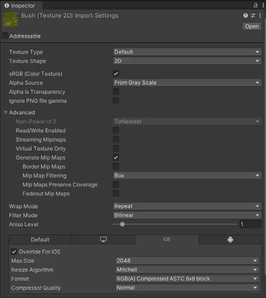Open the Format dropdown showing ASTC 8x8
Screen dimensions: 266x298
tap(187, 278)
